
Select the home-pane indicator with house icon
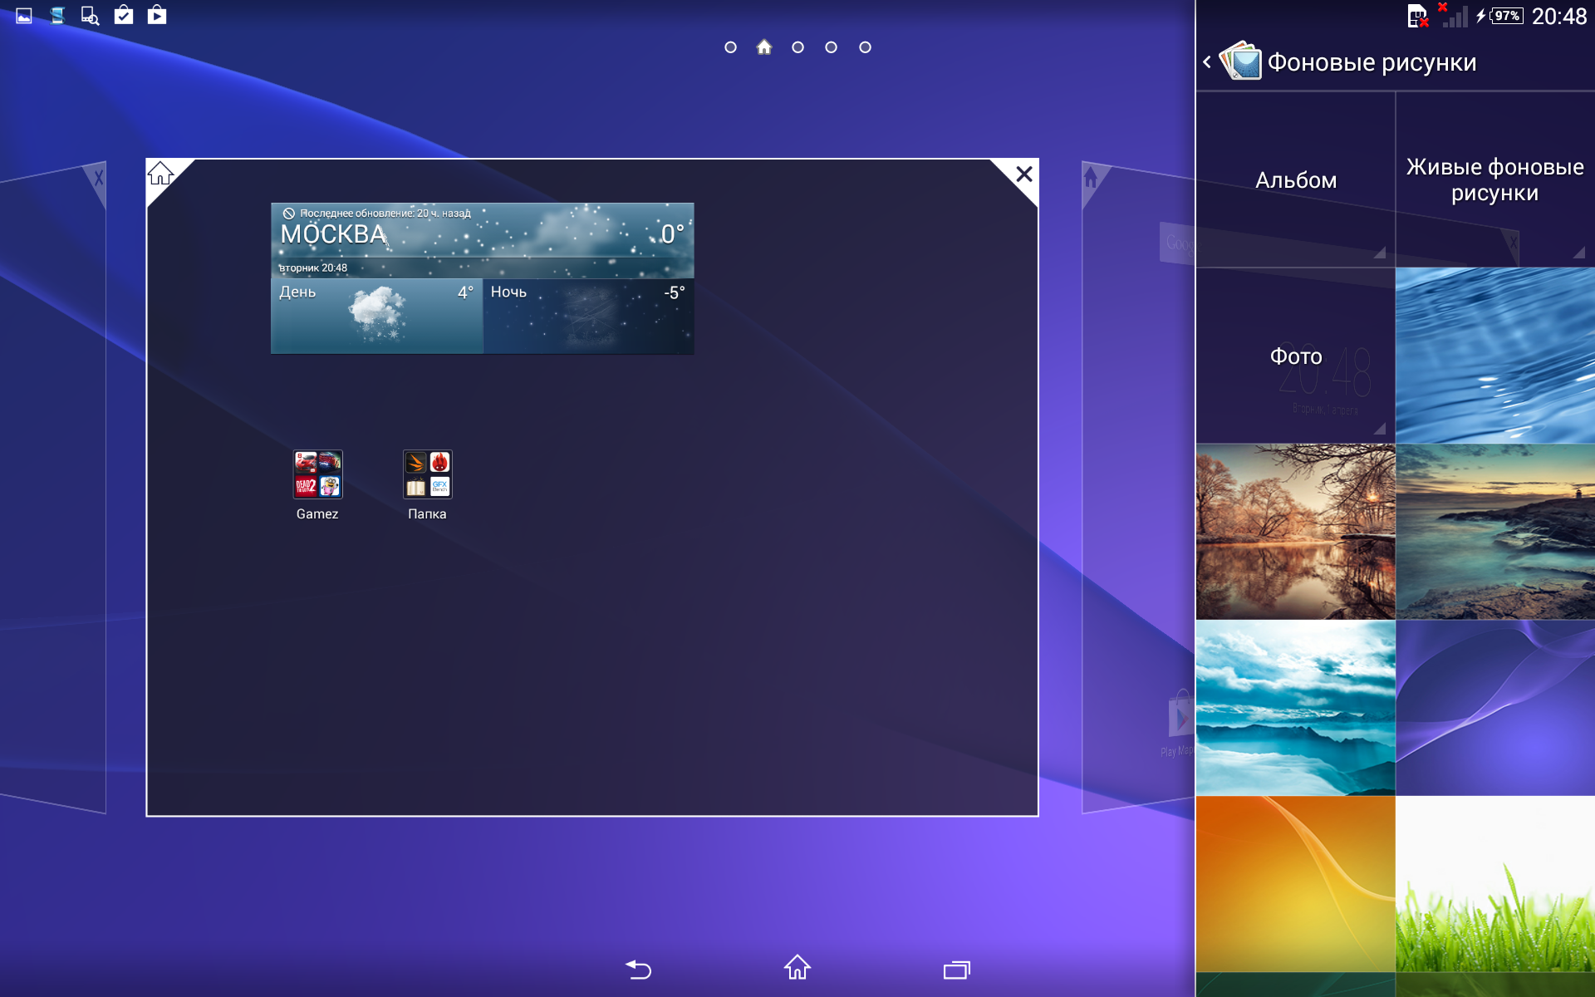[764, 47]
